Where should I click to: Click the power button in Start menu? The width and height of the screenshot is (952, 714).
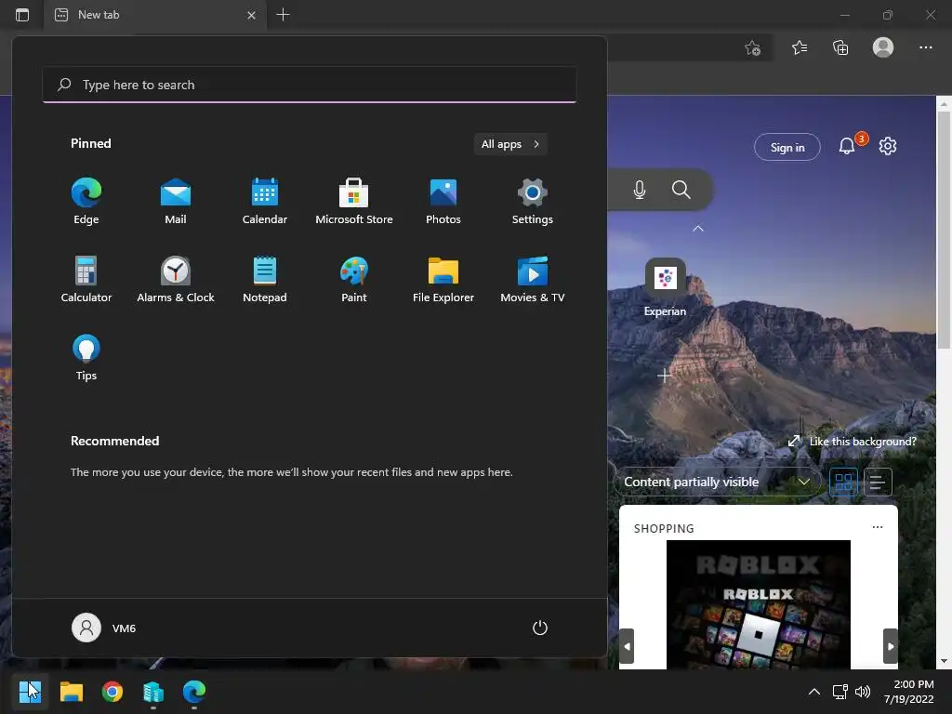pyautogui.click(x=540, y=628)
